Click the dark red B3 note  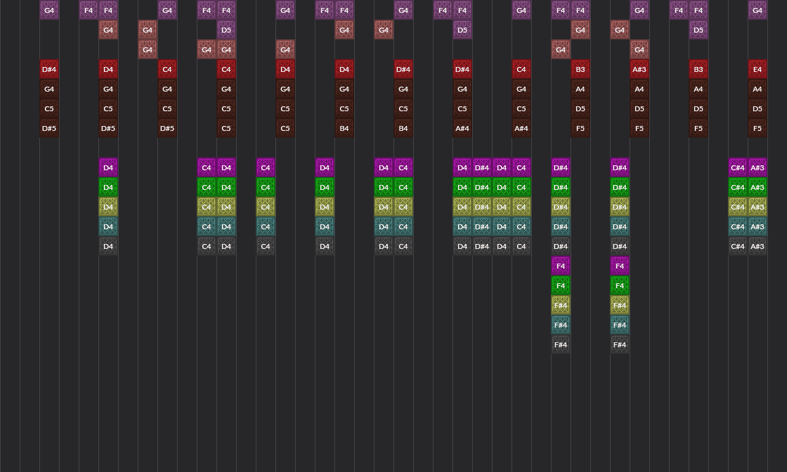click(x=580, y=69)
